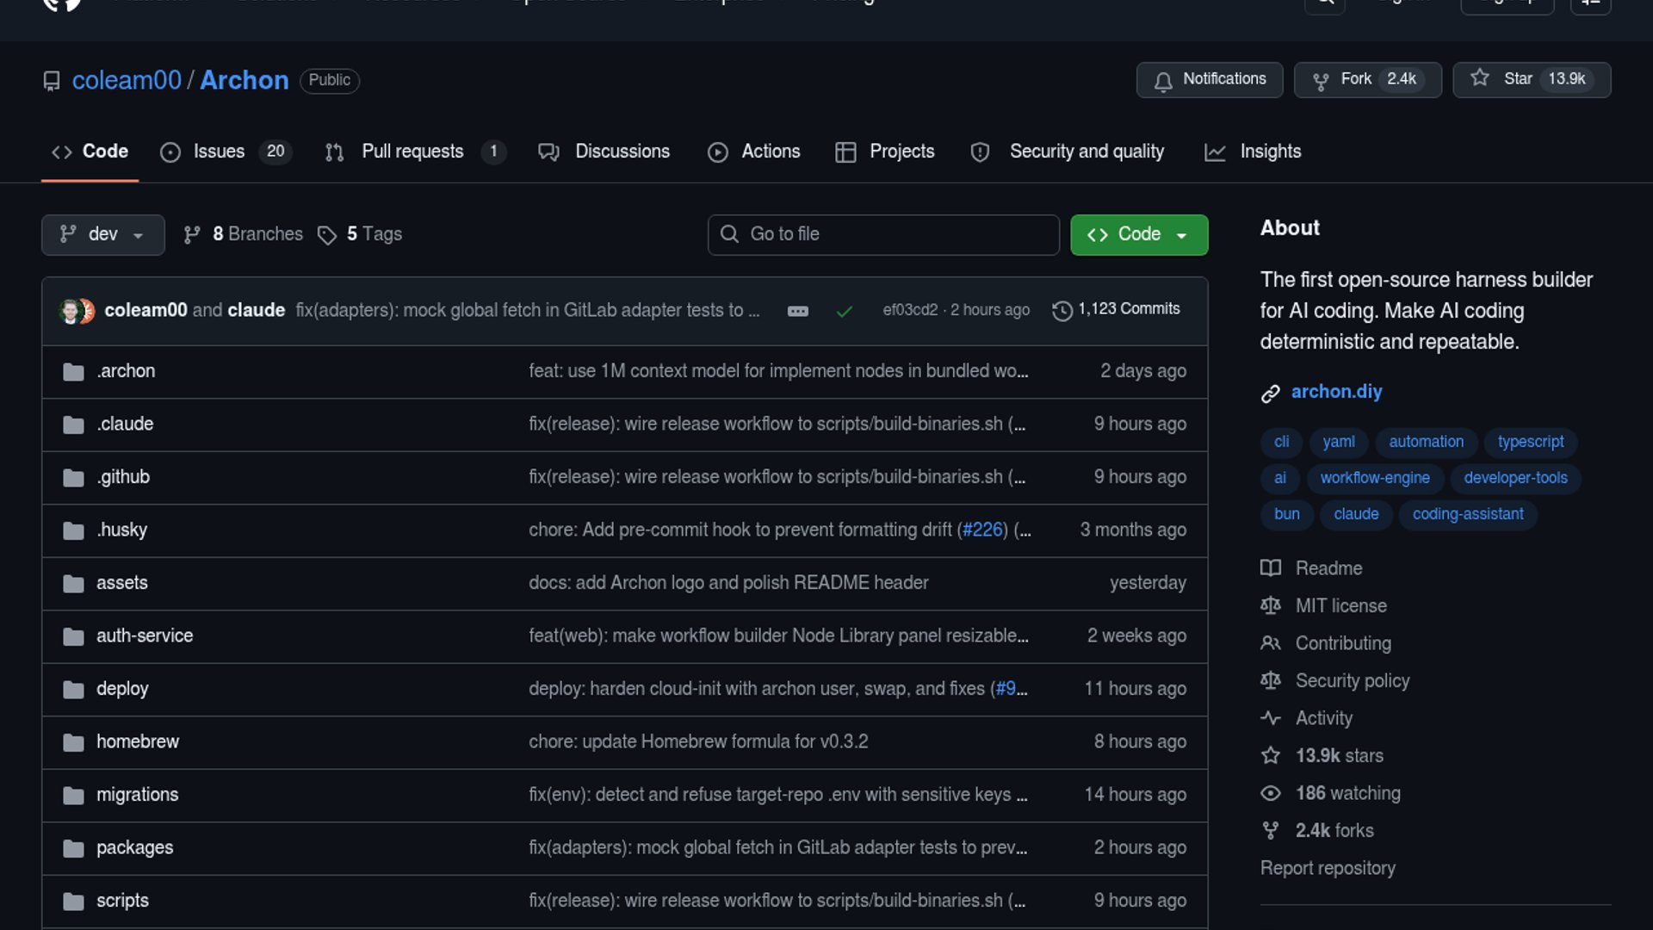1653x930 pixels.
Task: Click the .archon folder icon
Action: coord(73,372)
